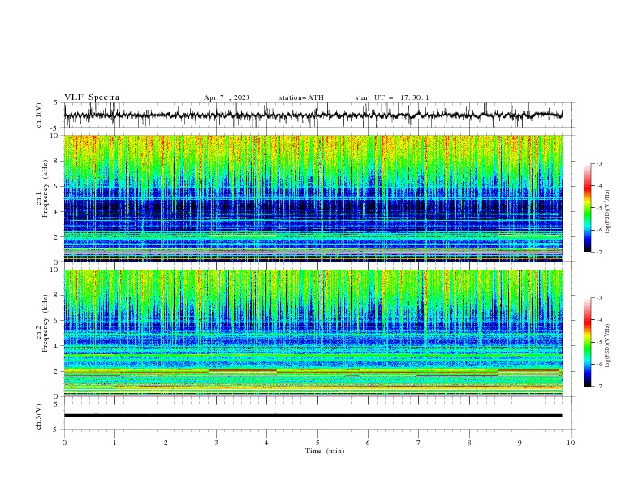Click the "Time (min)" x-axis label
The height and width of the screenshot is (497, 643).
(x=325, y=451)
